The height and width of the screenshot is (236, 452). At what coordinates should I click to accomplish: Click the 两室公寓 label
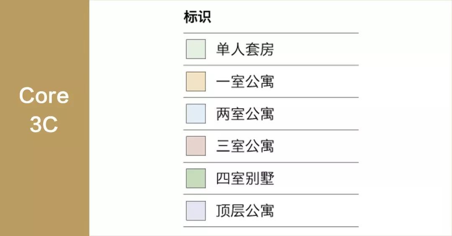click(x=245, y=114)
